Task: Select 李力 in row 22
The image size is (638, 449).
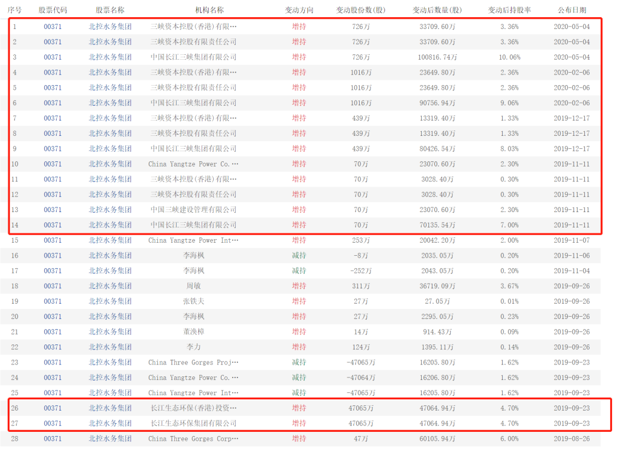Action: [x=194, y=347]
